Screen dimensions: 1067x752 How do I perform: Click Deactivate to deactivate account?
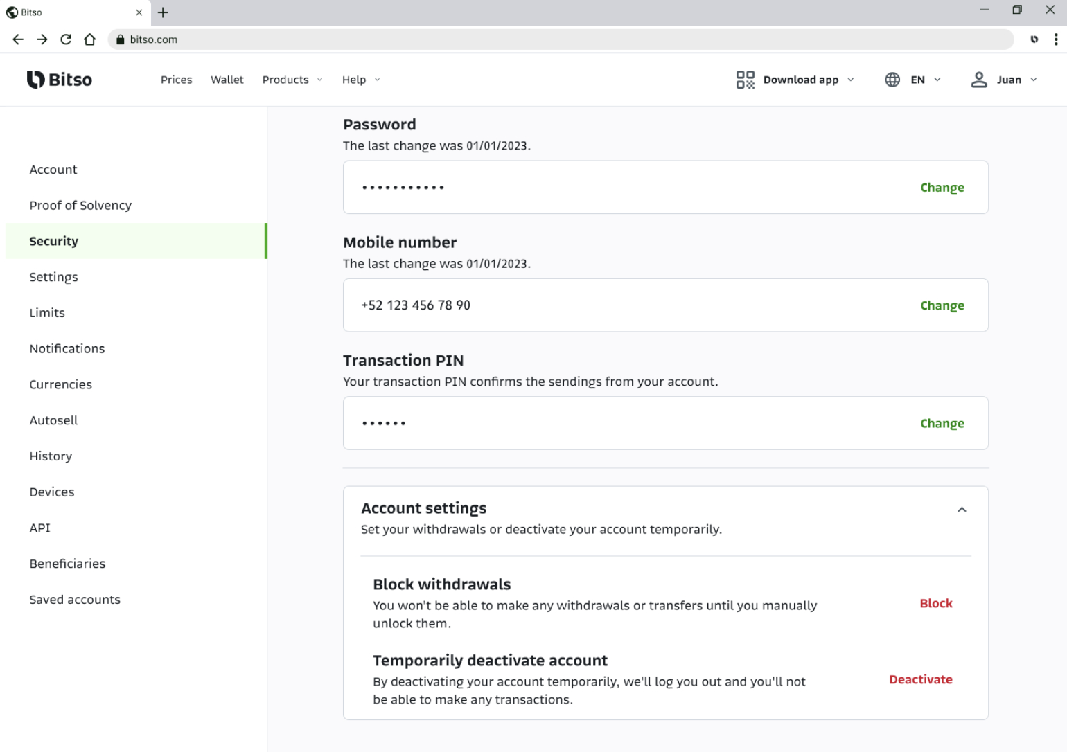point(921,679)
